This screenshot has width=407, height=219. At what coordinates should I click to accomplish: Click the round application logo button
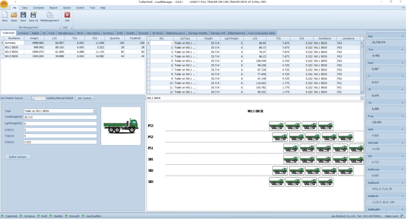click(x=4, y=5)
